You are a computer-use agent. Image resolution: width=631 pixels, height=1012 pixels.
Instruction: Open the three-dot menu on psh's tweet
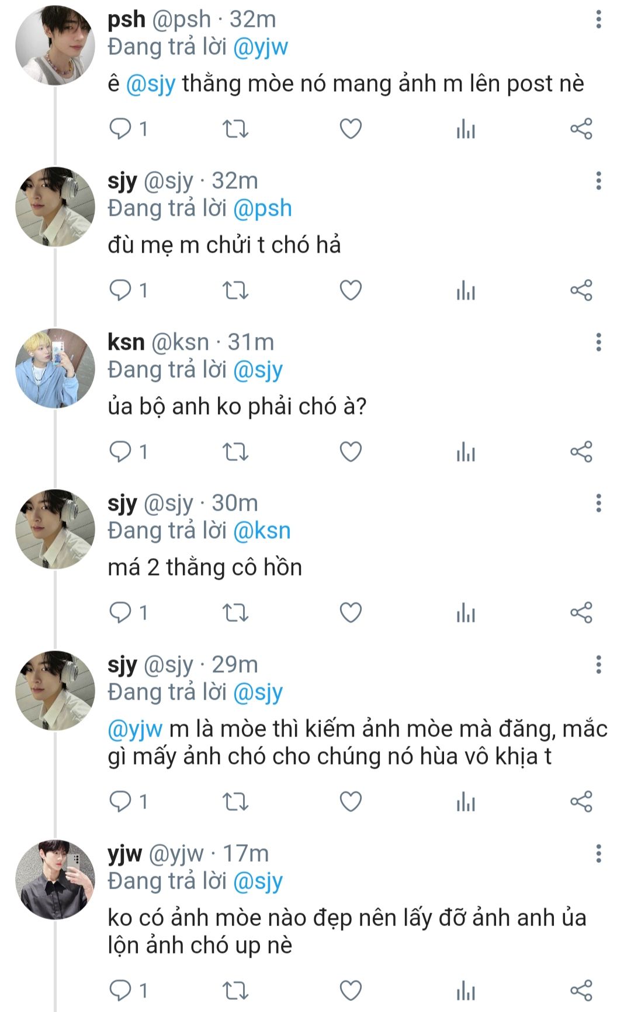pos(598,19)
